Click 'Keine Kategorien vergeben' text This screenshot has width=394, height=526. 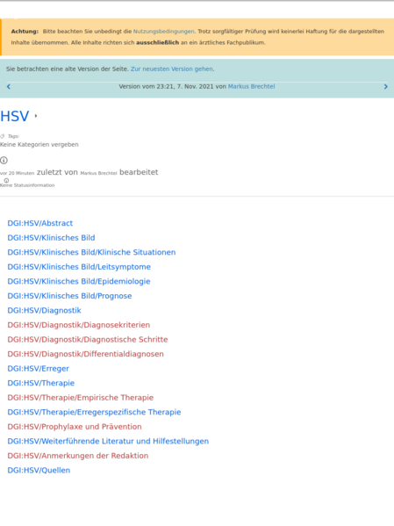39,145
